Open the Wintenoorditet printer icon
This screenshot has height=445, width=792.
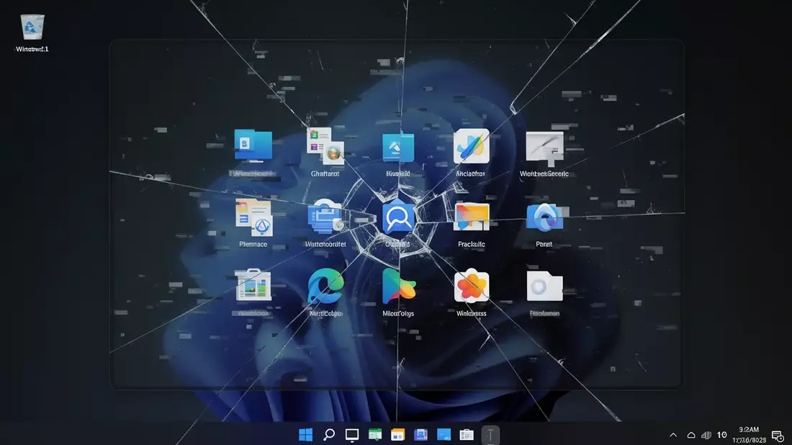pos(325,217)
